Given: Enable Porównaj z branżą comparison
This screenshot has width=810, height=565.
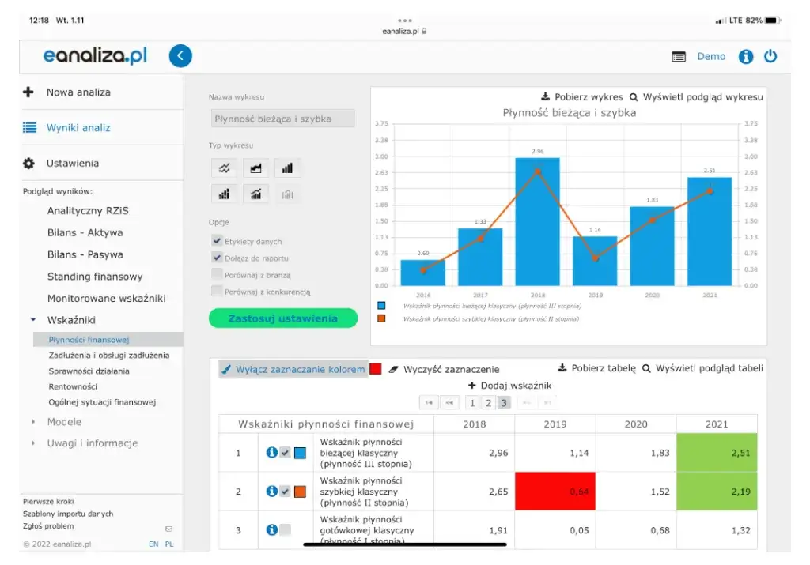Looking at the screenshot, I should 217,273.
